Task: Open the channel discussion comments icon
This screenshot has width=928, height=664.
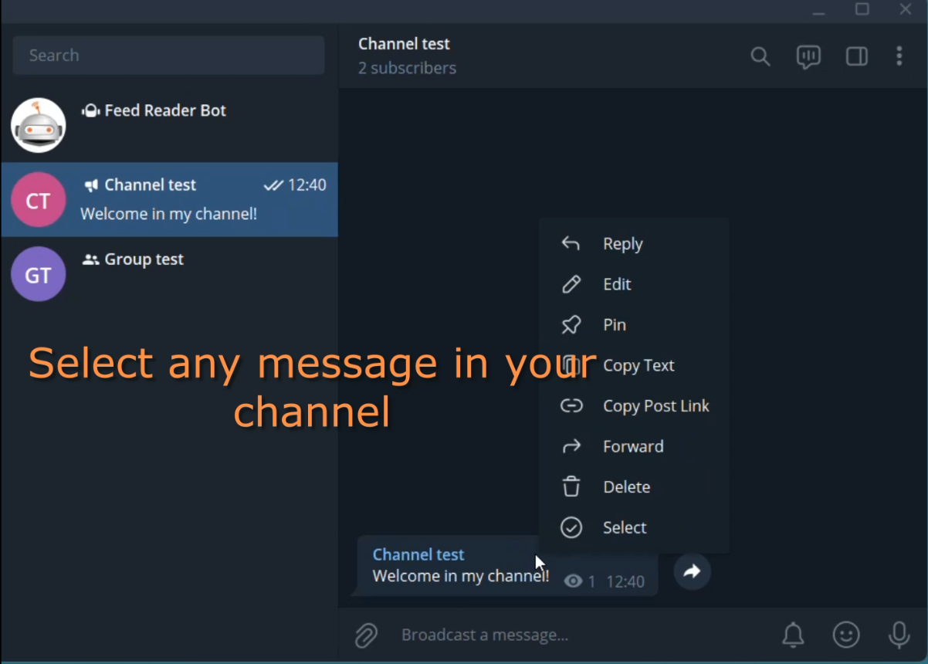Action: pyautogui.click(x=808, y=56)
